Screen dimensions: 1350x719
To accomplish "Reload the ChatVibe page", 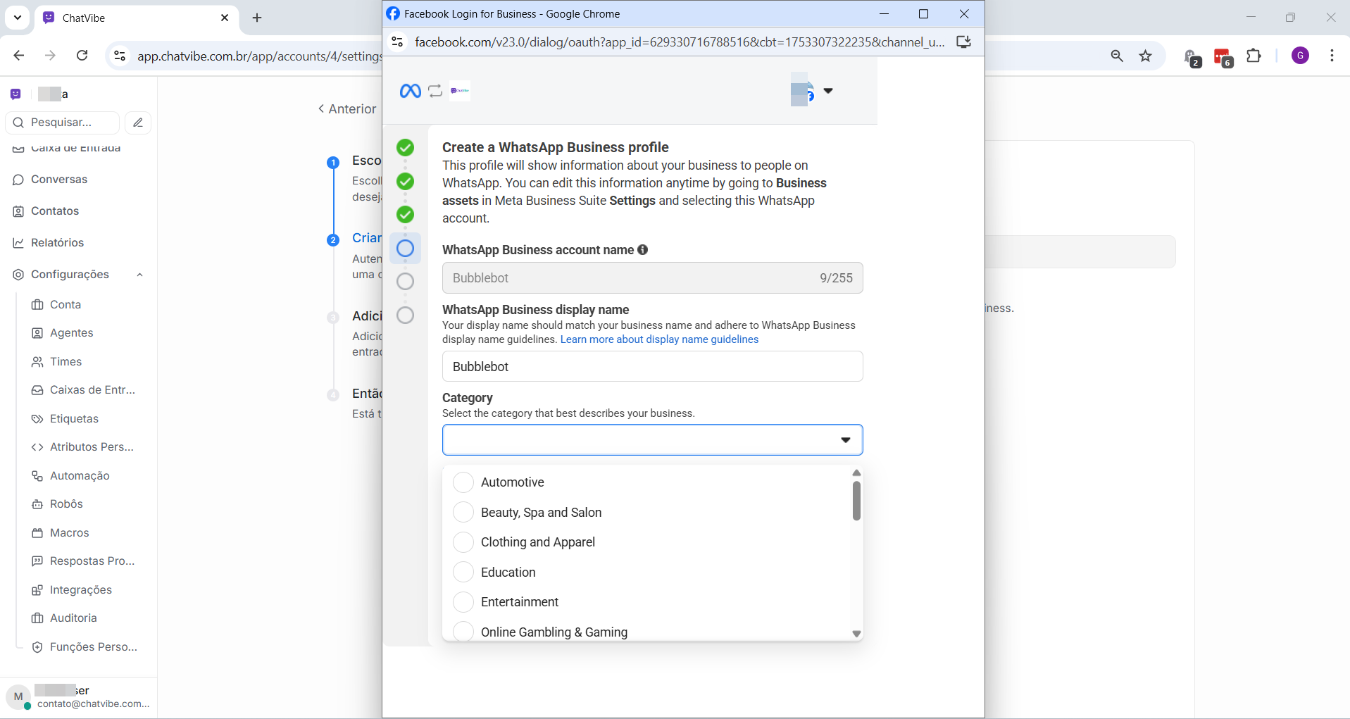I will click(82, 56).
